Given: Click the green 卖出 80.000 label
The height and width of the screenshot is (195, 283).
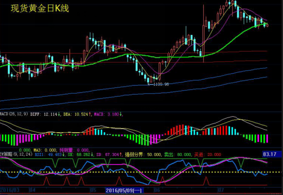Looking at the screenshot, I should point(176,154).
